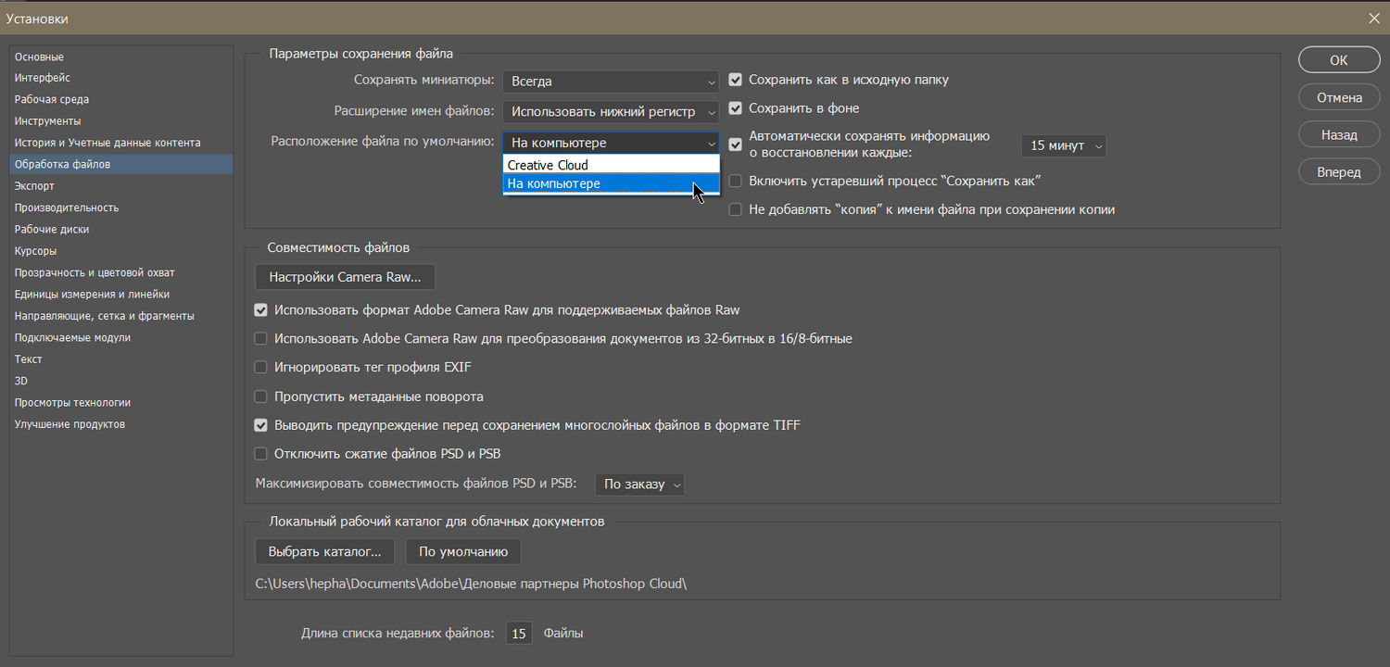Toggle warning before saving layered TIFF files
Screen dimensions: 1390x667
pos(261,425)
